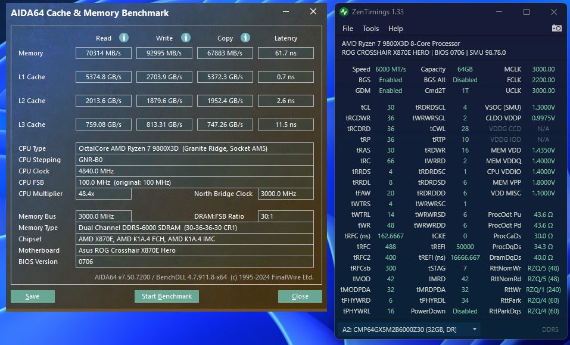Click the tWR value 48

click(x=390, y=225)
